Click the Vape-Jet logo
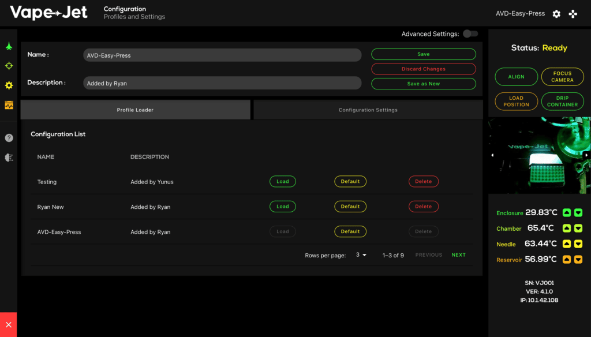 point(48,13)
